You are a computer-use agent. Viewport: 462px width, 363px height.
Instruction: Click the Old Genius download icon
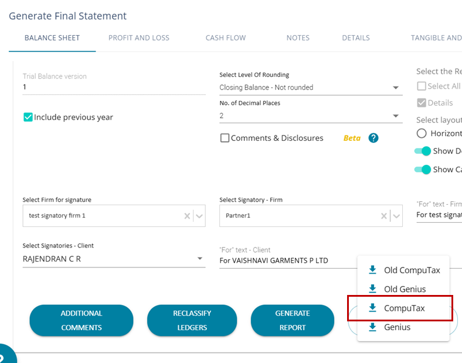(x=372, y=289)
